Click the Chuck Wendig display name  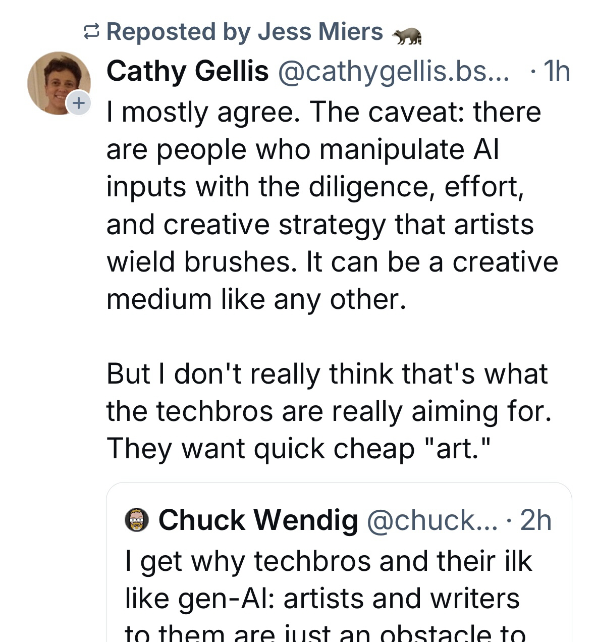point(258,520)
